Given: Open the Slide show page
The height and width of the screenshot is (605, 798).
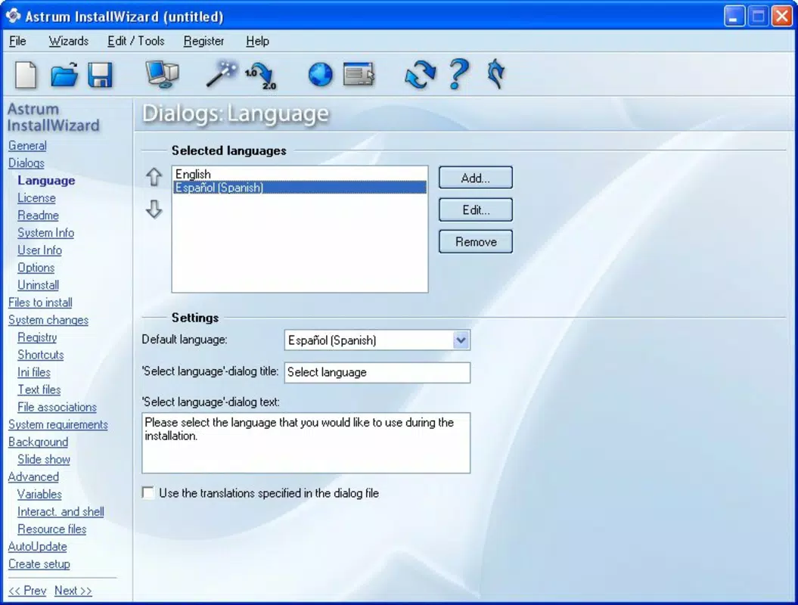Looking at the screenshot, I should (44, 459).
